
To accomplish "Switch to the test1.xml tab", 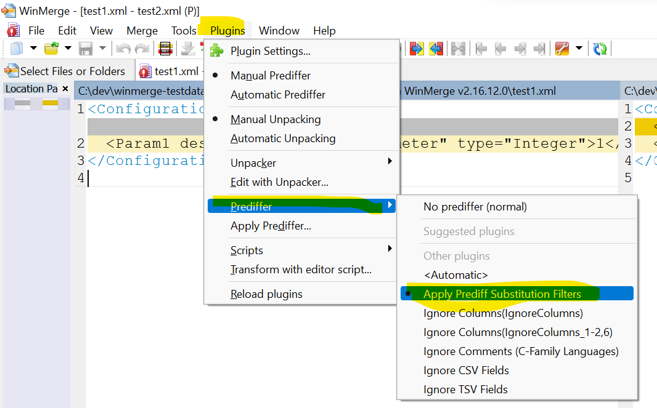I will (171, 71).
